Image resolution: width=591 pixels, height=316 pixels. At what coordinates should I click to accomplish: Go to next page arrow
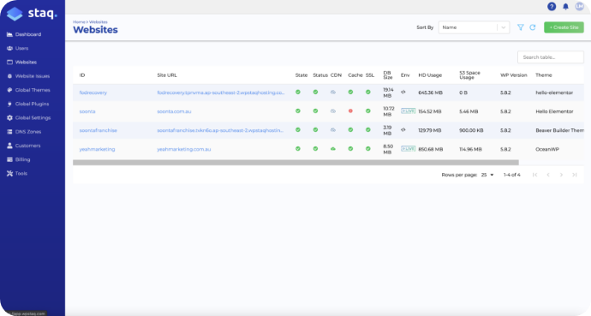561,175
